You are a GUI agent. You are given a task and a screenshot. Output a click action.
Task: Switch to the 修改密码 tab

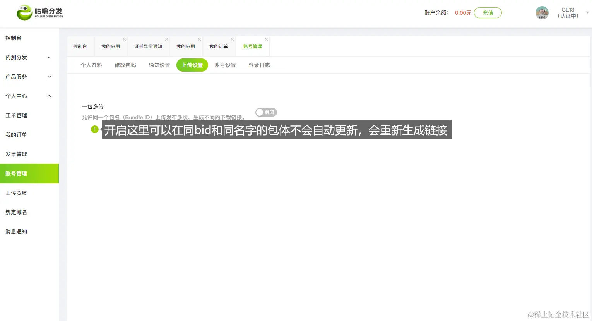(x=125, y=65)
